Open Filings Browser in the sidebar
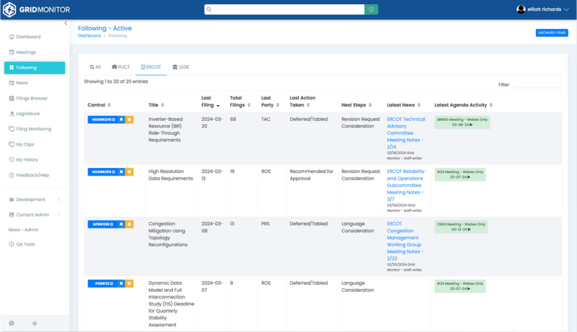577x332 pixels. coord(31,98)
